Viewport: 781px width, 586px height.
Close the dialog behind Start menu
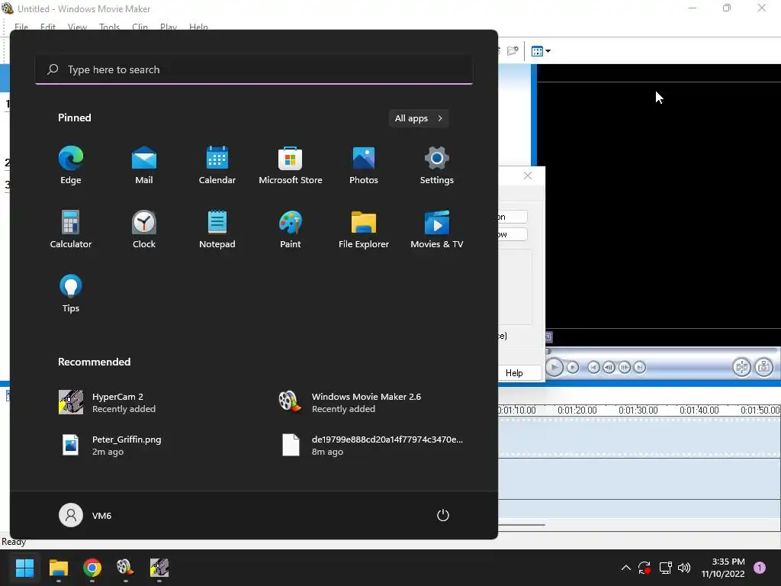pos(528,176)
